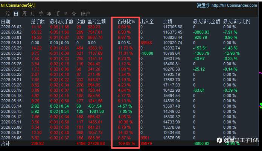Click balance value 102020.74

[x=173, y=43]
